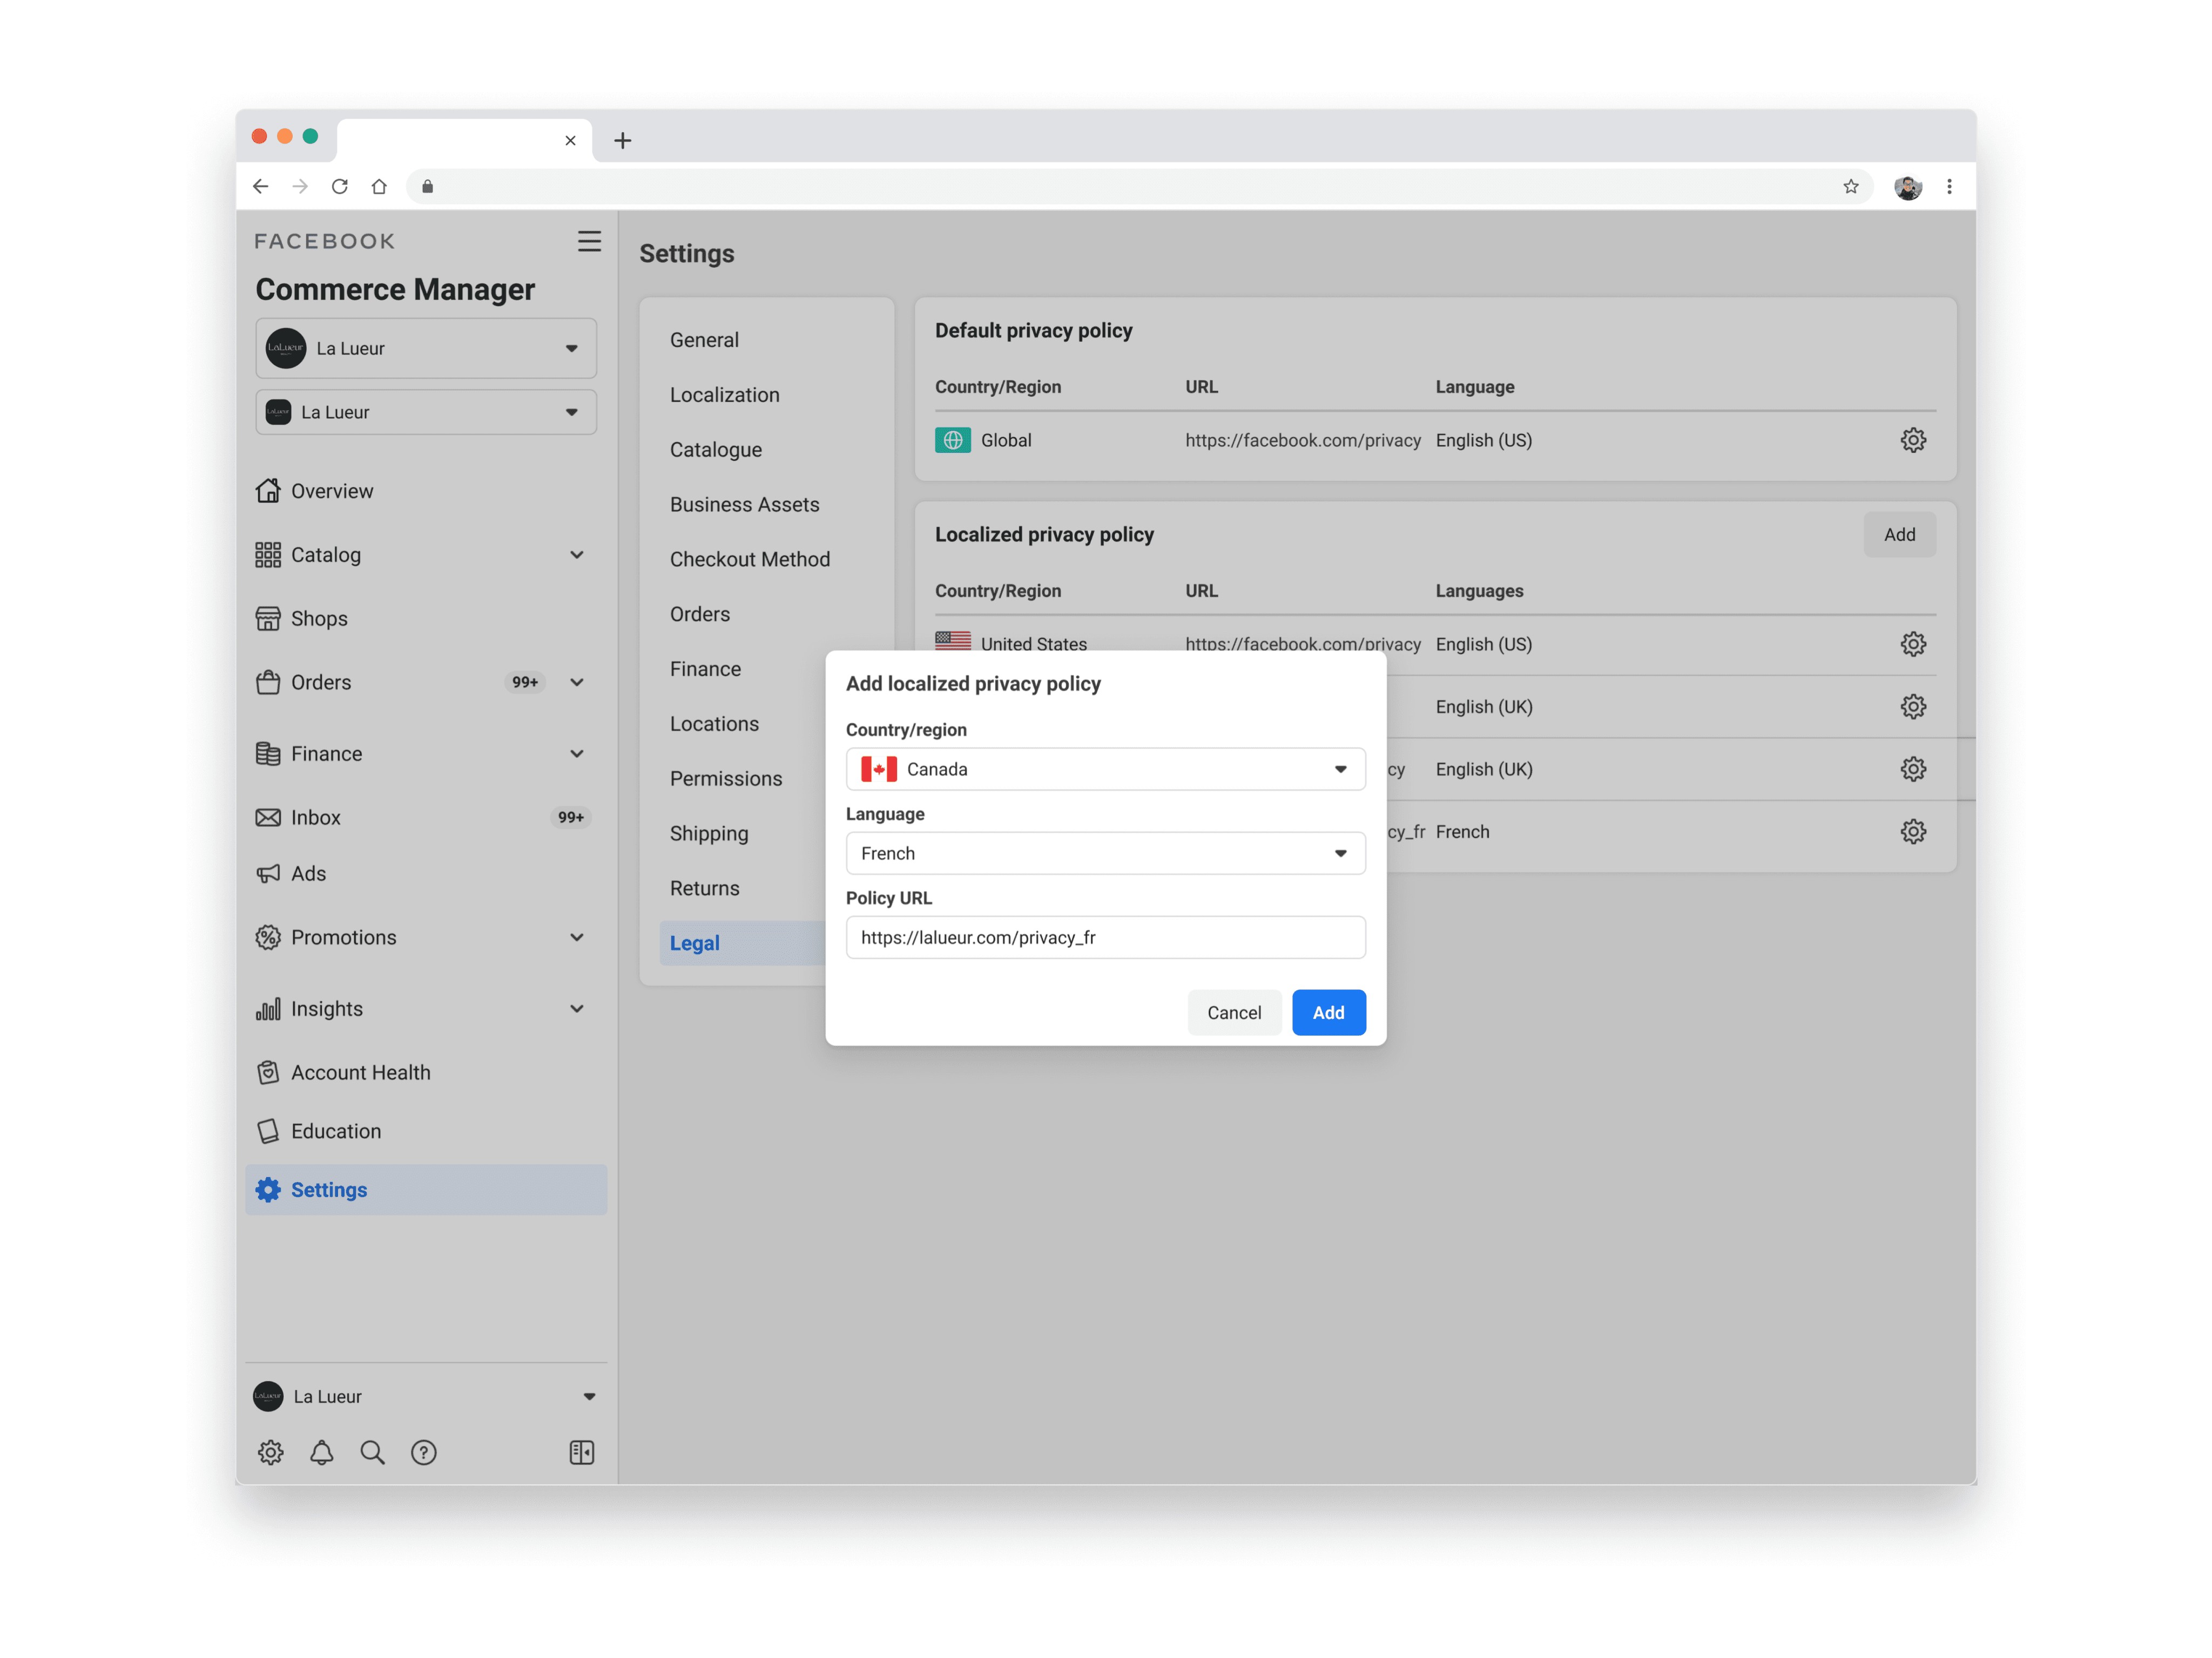Open the Returns settings section
The image size is (2212, 1658).
pyautogui.click(x=705, y=888)
